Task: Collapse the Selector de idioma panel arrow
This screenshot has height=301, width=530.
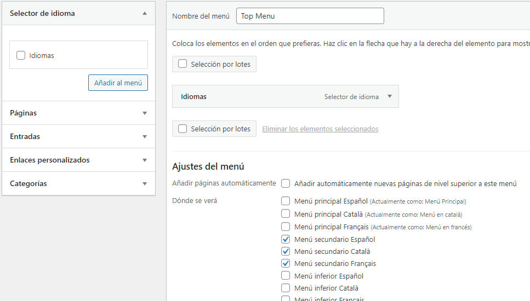Action: pyautogui.click(x=145, y=14)
